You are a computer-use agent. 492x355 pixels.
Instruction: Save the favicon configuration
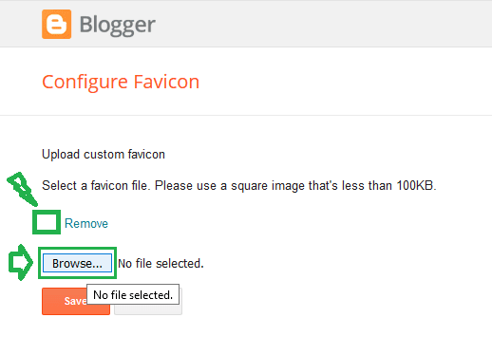(65, 301)
